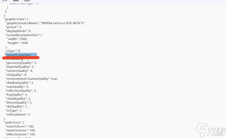Click the environmentCreatureQuality true line
Image resolution: width=226 pixels, height=138 pixels.
pyautogui.click(x=32, y=79)
